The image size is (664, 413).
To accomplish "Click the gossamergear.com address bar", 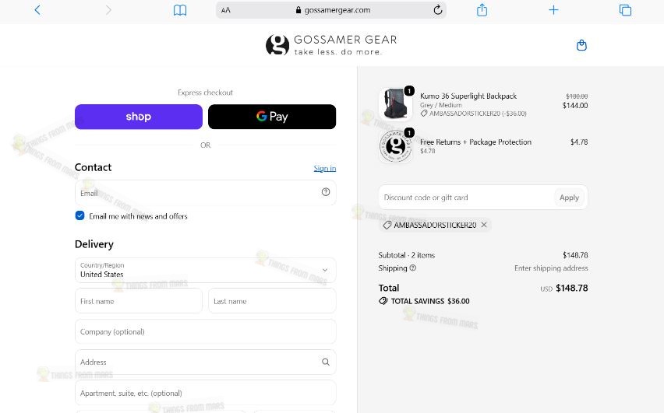I will click(x=331, y=10).
